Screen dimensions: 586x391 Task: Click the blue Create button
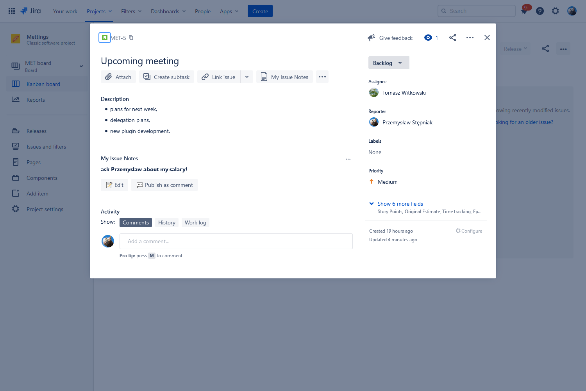[x=260, y=11]
